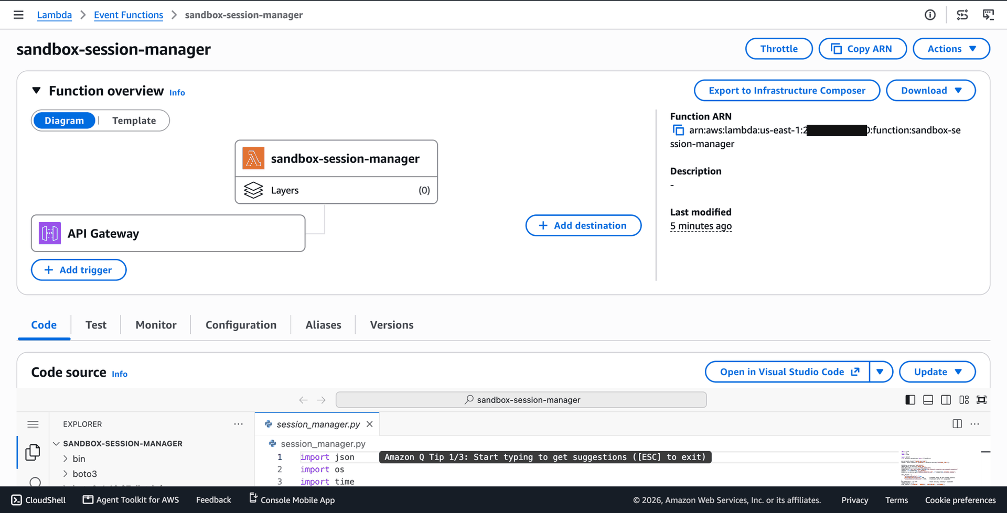Screen dimensions: 1007x513
Task: Toggle secondary side bar layout icon
Action: [946, 400]
